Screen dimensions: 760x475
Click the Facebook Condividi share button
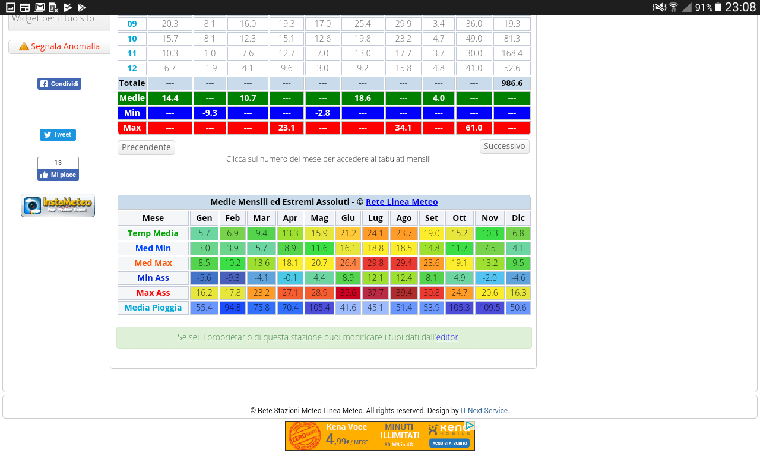(x=59, y=84)
